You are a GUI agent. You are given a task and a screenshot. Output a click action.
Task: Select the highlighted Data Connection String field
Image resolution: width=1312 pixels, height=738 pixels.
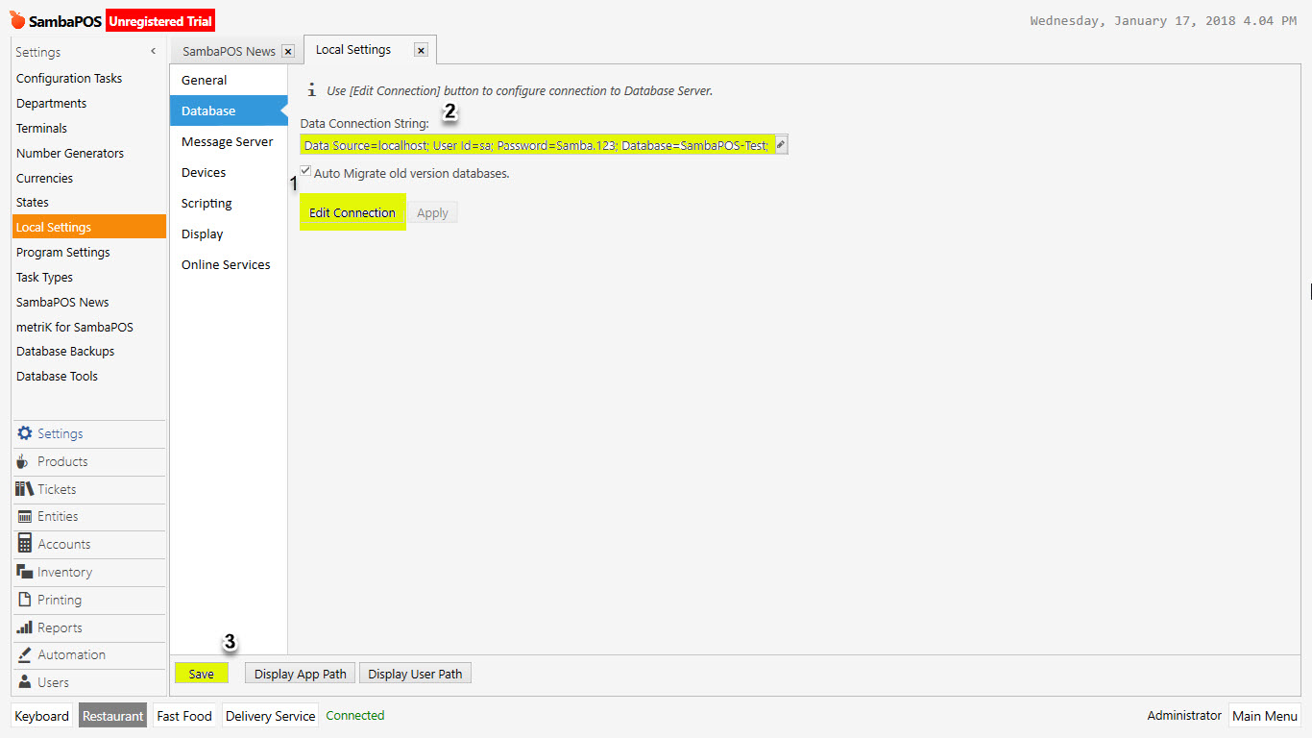click(536, 144)
